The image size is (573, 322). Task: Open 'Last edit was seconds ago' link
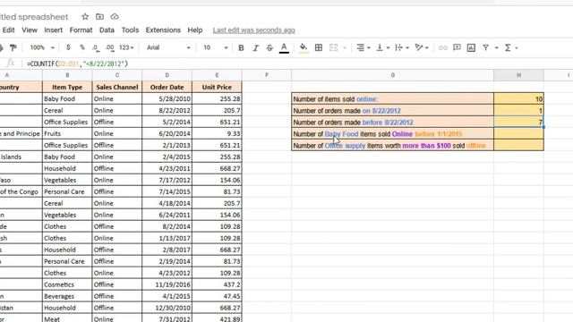(254, 30)
